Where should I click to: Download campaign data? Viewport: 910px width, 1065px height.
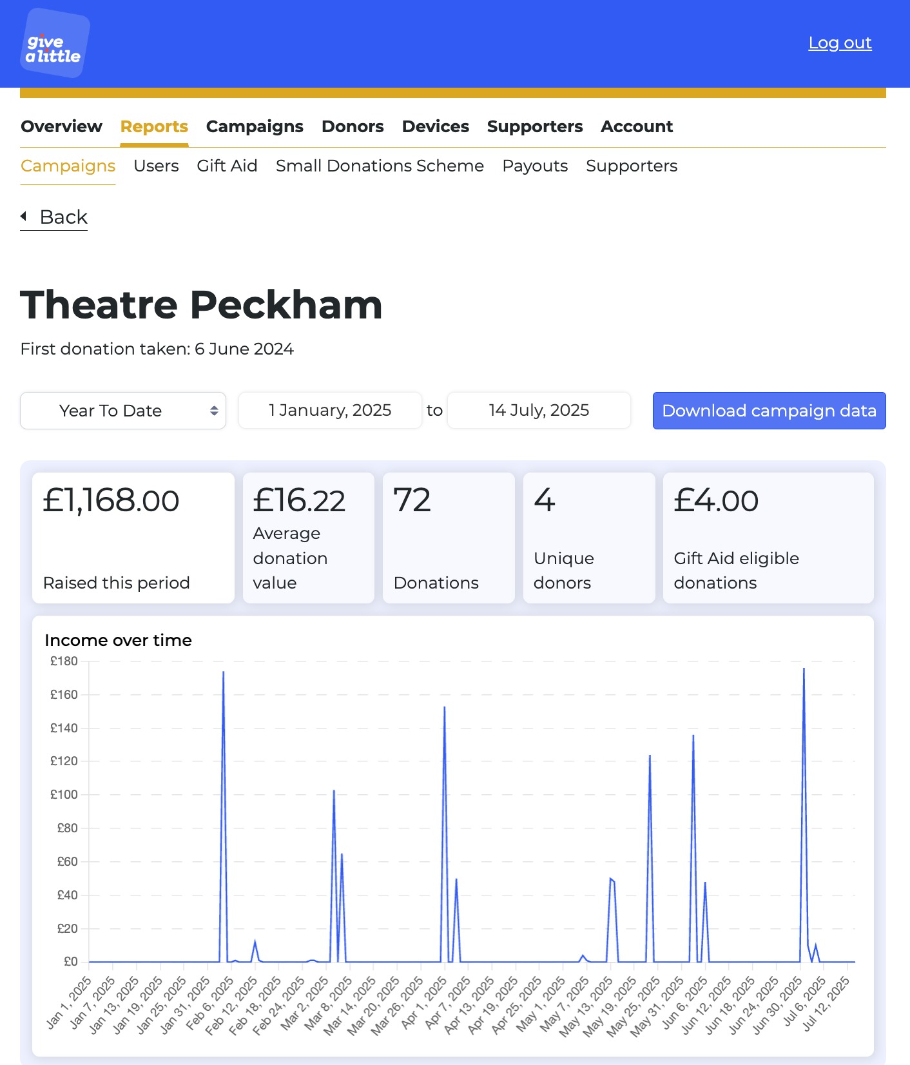[769, 411]
